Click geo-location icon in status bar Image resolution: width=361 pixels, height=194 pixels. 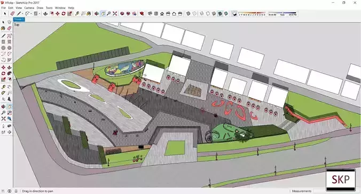(3, 191)
